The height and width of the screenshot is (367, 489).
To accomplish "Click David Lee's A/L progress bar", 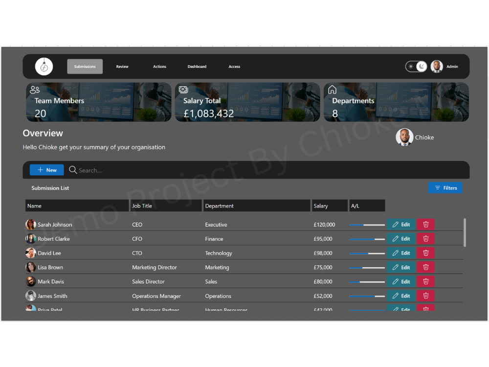I will click(367, 253).
